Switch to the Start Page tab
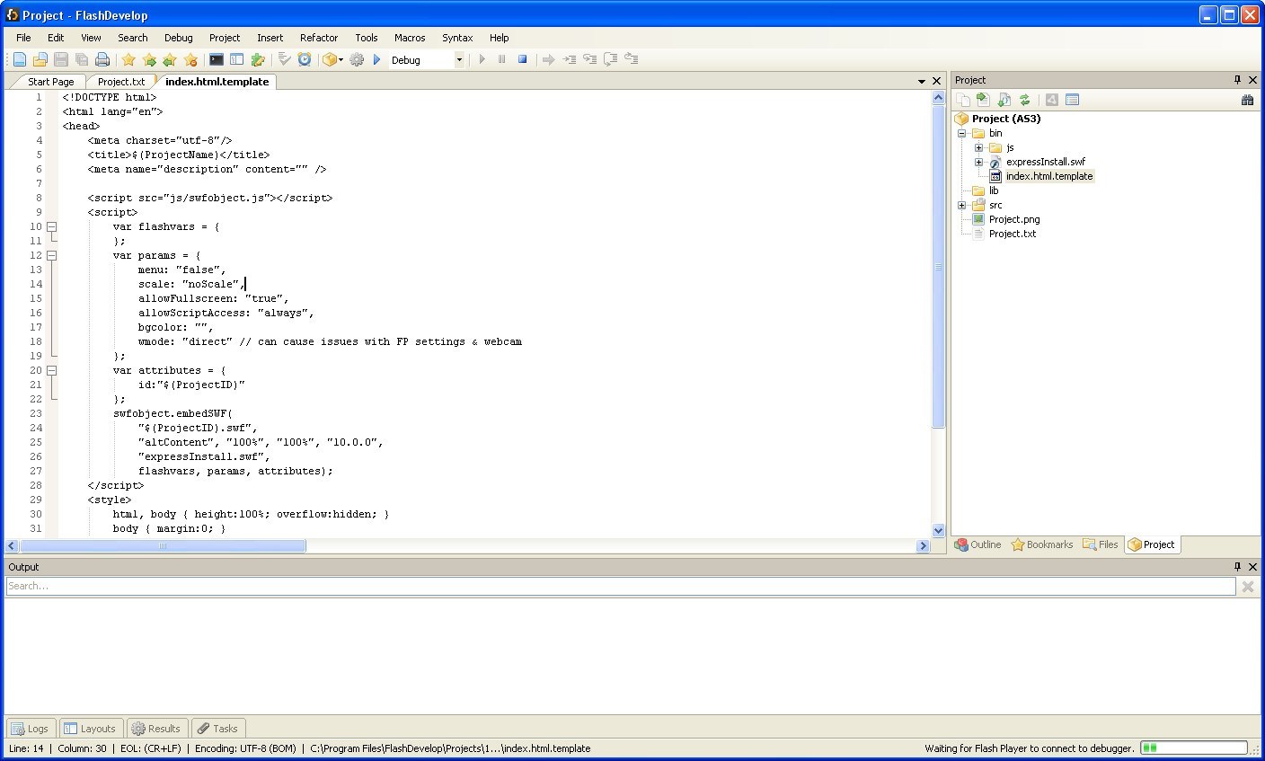 50,82
